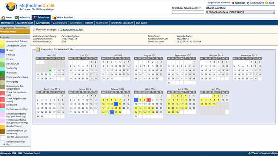Click the red arrow Abmelden icon

[233, 3]
